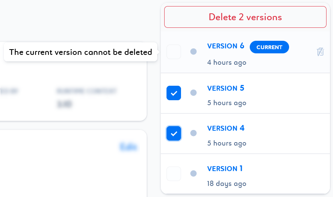The width and height of the screenshot is (333, 197).
Task: Click the status dot for Version 6
Action: (194, 51)
